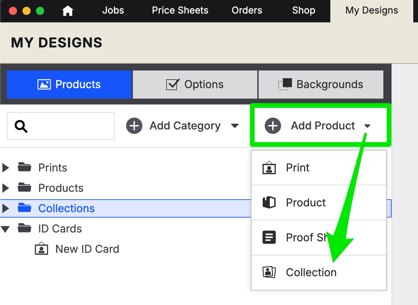Expand the Products category triangle
Screen dimensions: 418x305
(x=5, y=188)
